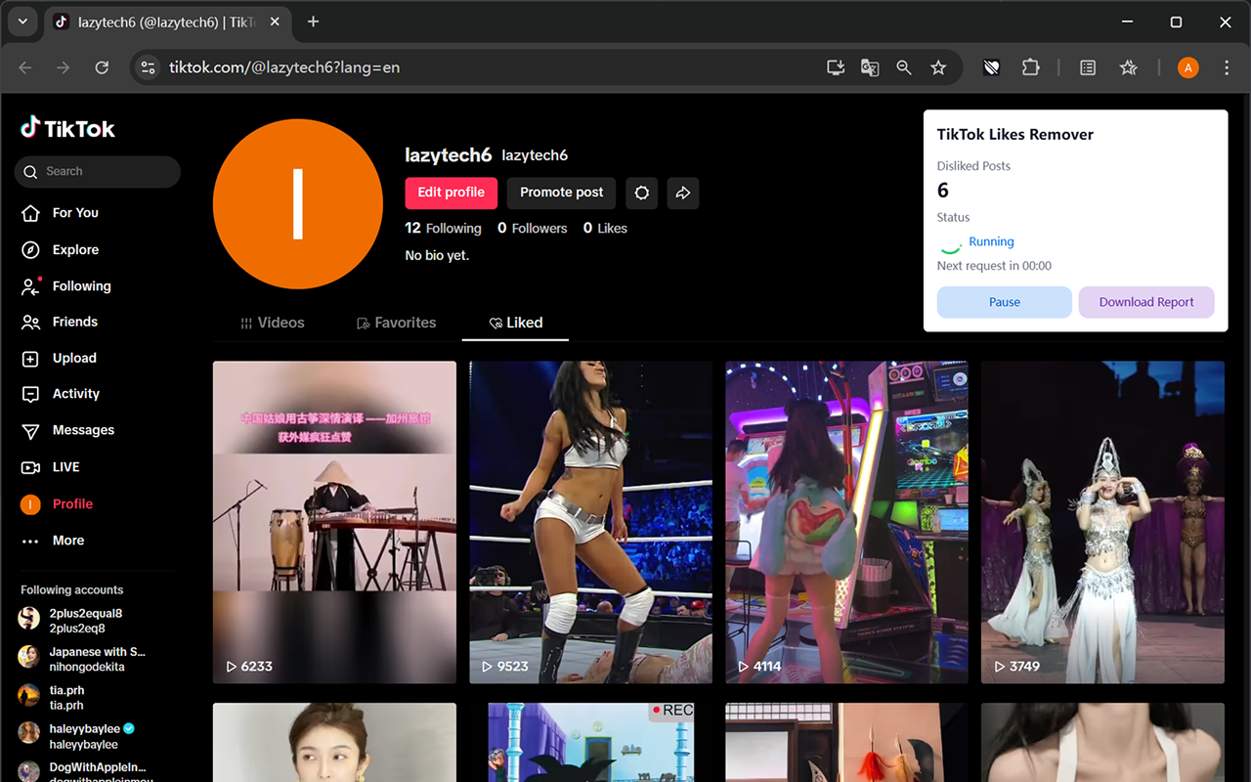Click the Translate this page icon
This screenshot has width=1251, height=782.
870,67
